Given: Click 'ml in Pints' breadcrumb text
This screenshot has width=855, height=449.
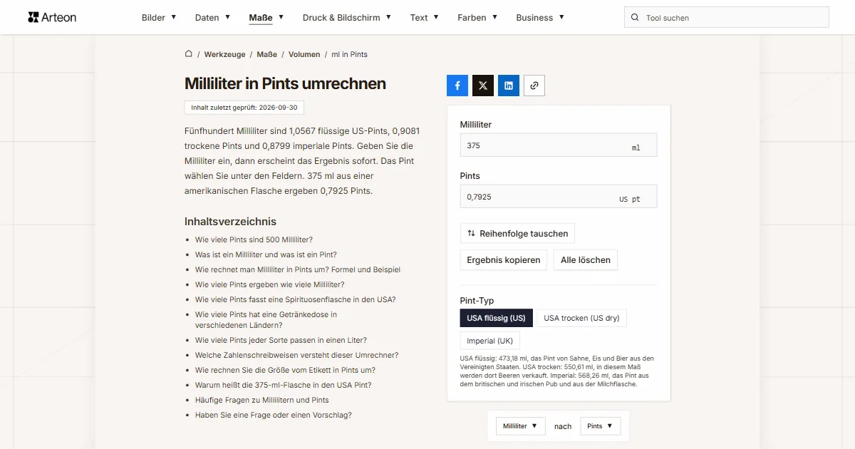Looking at the screenshot, I should (350, 54).
